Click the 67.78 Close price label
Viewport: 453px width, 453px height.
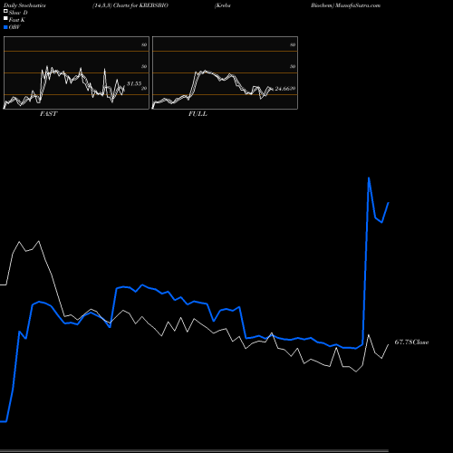pos(411,342)
